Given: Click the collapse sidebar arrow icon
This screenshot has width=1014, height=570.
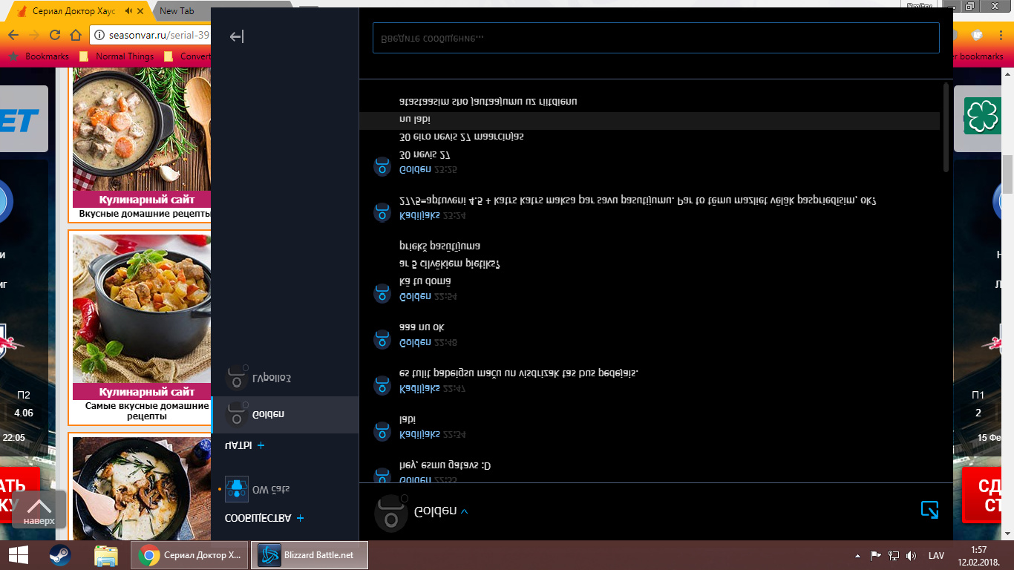Looking at the screenshot, I should pyautogui.click(x=237, y=36).
